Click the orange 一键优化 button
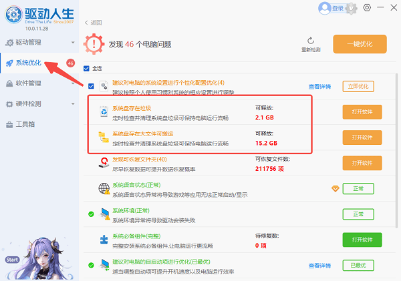Screen dimensions: 401x281 [359, 44]
